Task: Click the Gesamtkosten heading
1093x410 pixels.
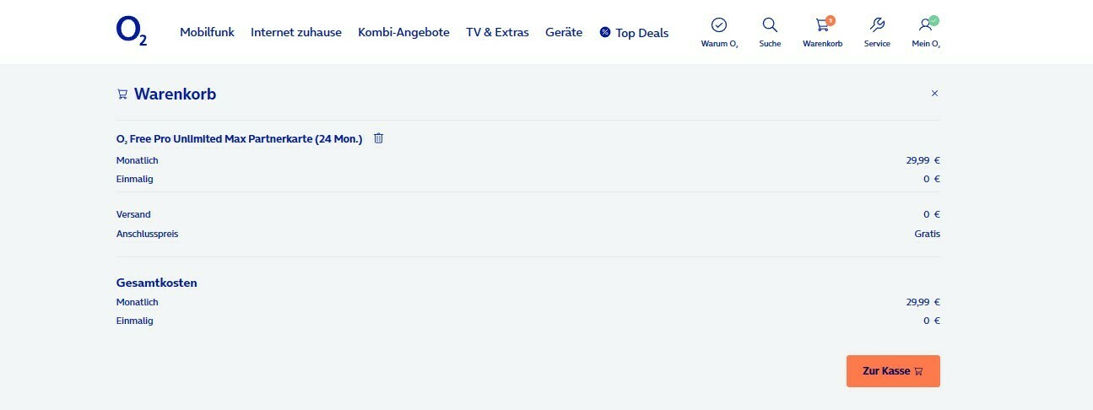Action: coord(157,283)
